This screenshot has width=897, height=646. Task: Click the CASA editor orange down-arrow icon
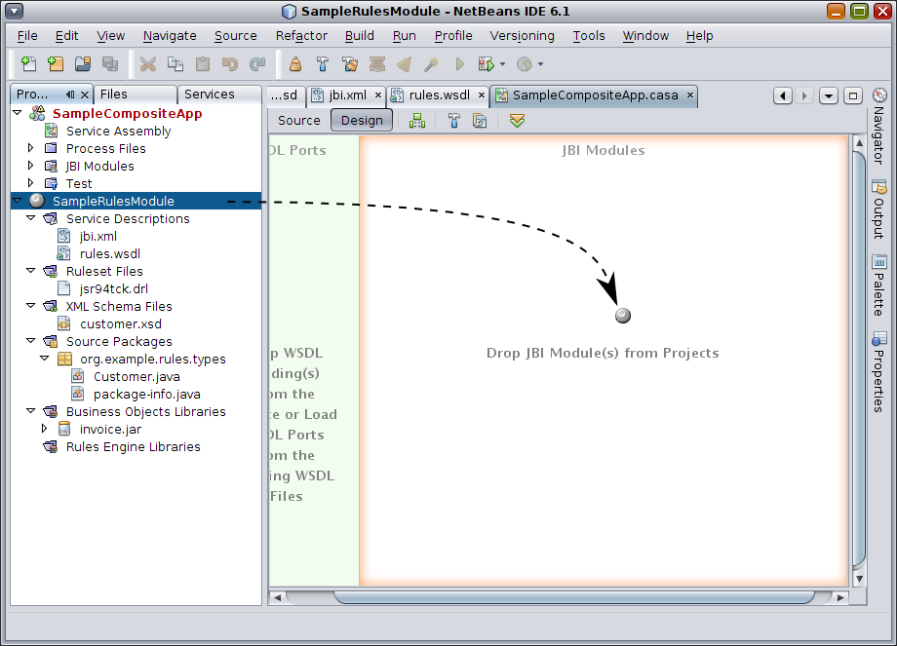pyautogui.click(x=517, y=121)
